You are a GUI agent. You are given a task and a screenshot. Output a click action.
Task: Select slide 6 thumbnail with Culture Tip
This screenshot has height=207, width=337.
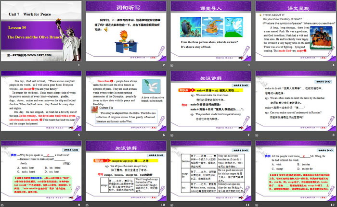pos(126,101)
